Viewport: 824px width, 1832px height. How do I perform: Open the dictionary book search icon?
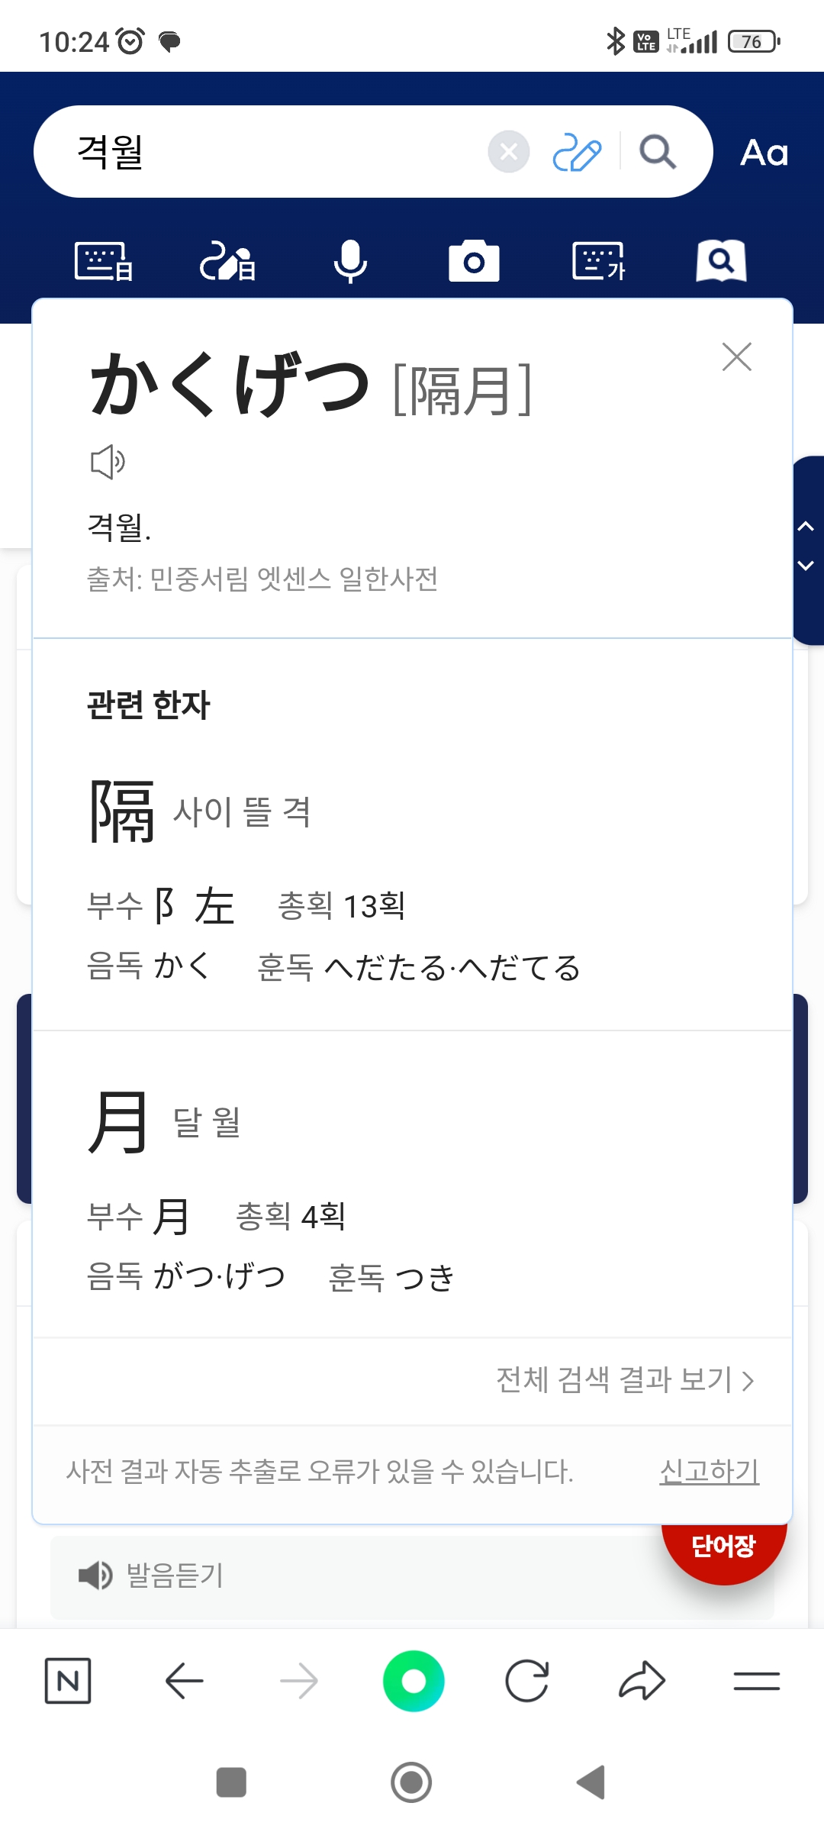721,262
